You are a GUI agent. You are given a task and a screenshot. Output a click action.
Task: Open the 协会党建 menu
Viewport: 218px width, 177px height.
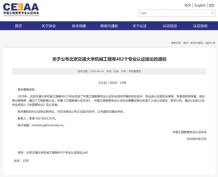[x=79, y=26]
